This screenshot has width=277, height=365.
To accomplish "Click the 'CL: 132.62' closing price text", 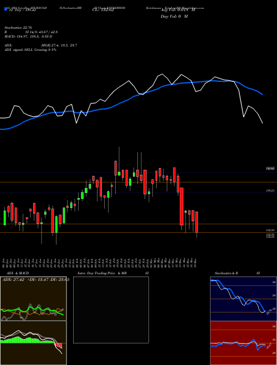I will tap(103, 11).
